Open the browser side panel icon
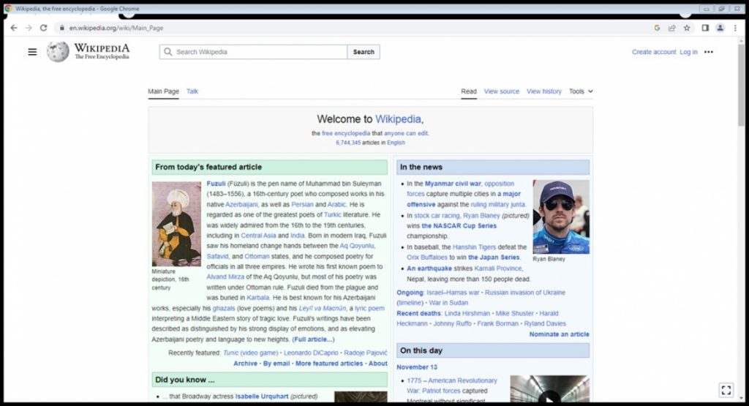 click(x=705, y=28)
